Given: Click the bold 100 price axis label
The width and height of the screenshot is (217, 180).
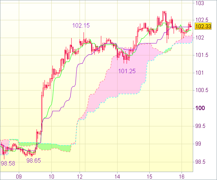Looking at the screenshot, I should pyautogui.click(x=200, y=108).
